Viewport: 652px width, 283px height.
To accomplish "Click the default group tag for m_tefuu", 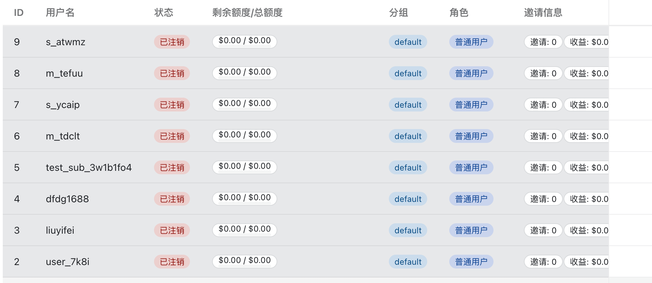I will pos(408,74).
